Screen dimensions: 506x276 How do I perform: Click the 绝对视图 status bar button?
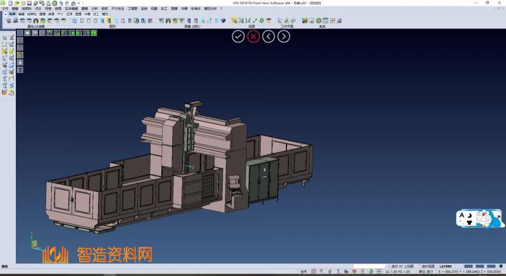(x=428, y=267)
